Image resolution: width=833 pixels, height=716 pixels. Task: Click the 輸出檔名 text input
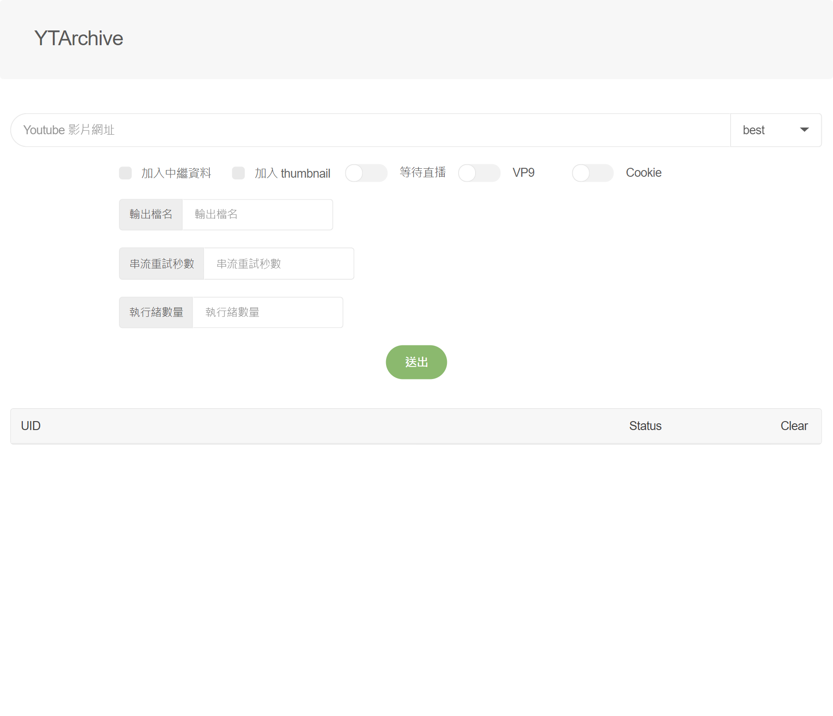tap(257, 215)
